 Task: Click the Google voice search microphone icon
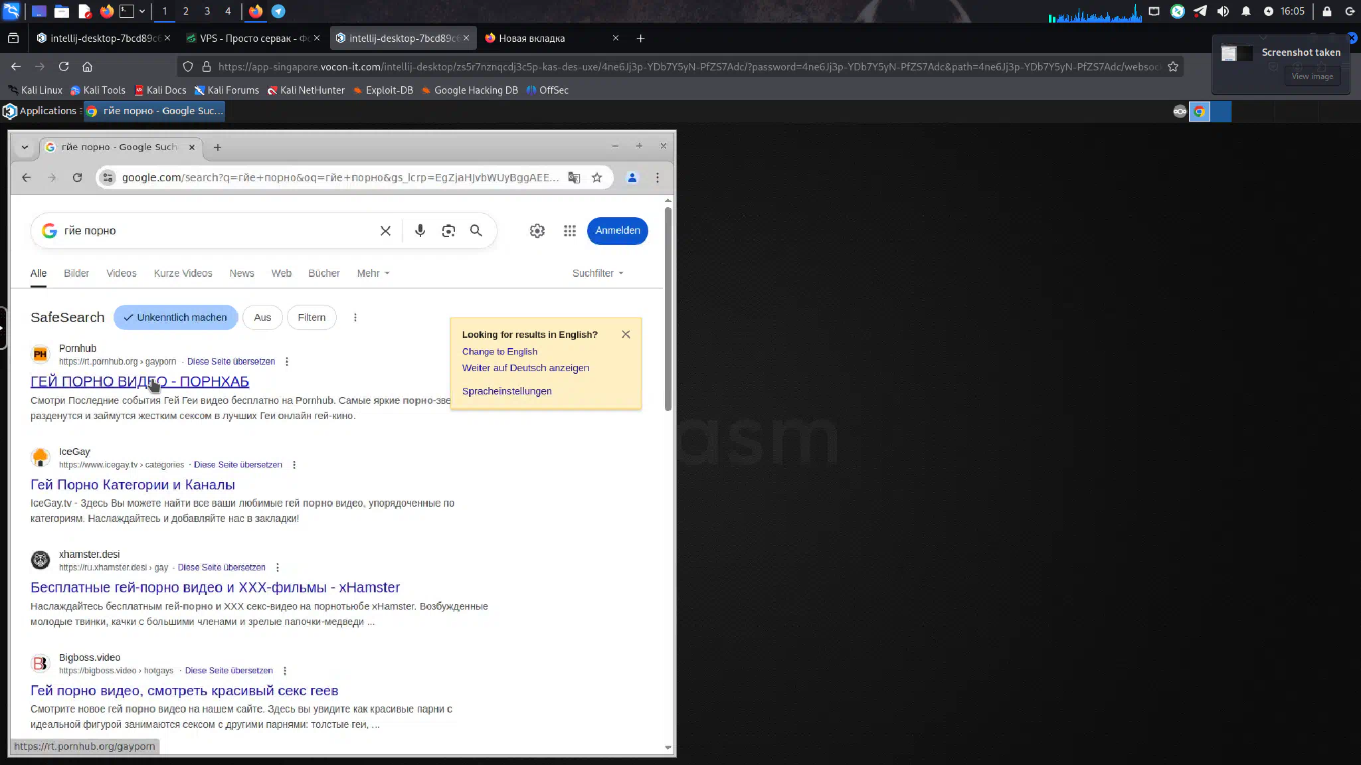(x=420, y=230)
